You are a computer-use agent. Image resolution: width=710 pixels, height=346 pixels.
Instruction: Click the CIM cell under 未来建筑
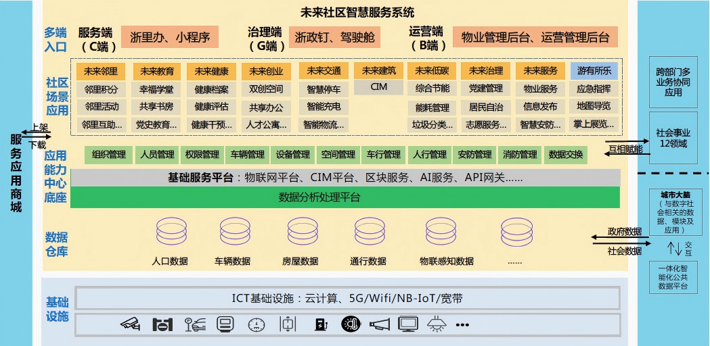[378, 87]
